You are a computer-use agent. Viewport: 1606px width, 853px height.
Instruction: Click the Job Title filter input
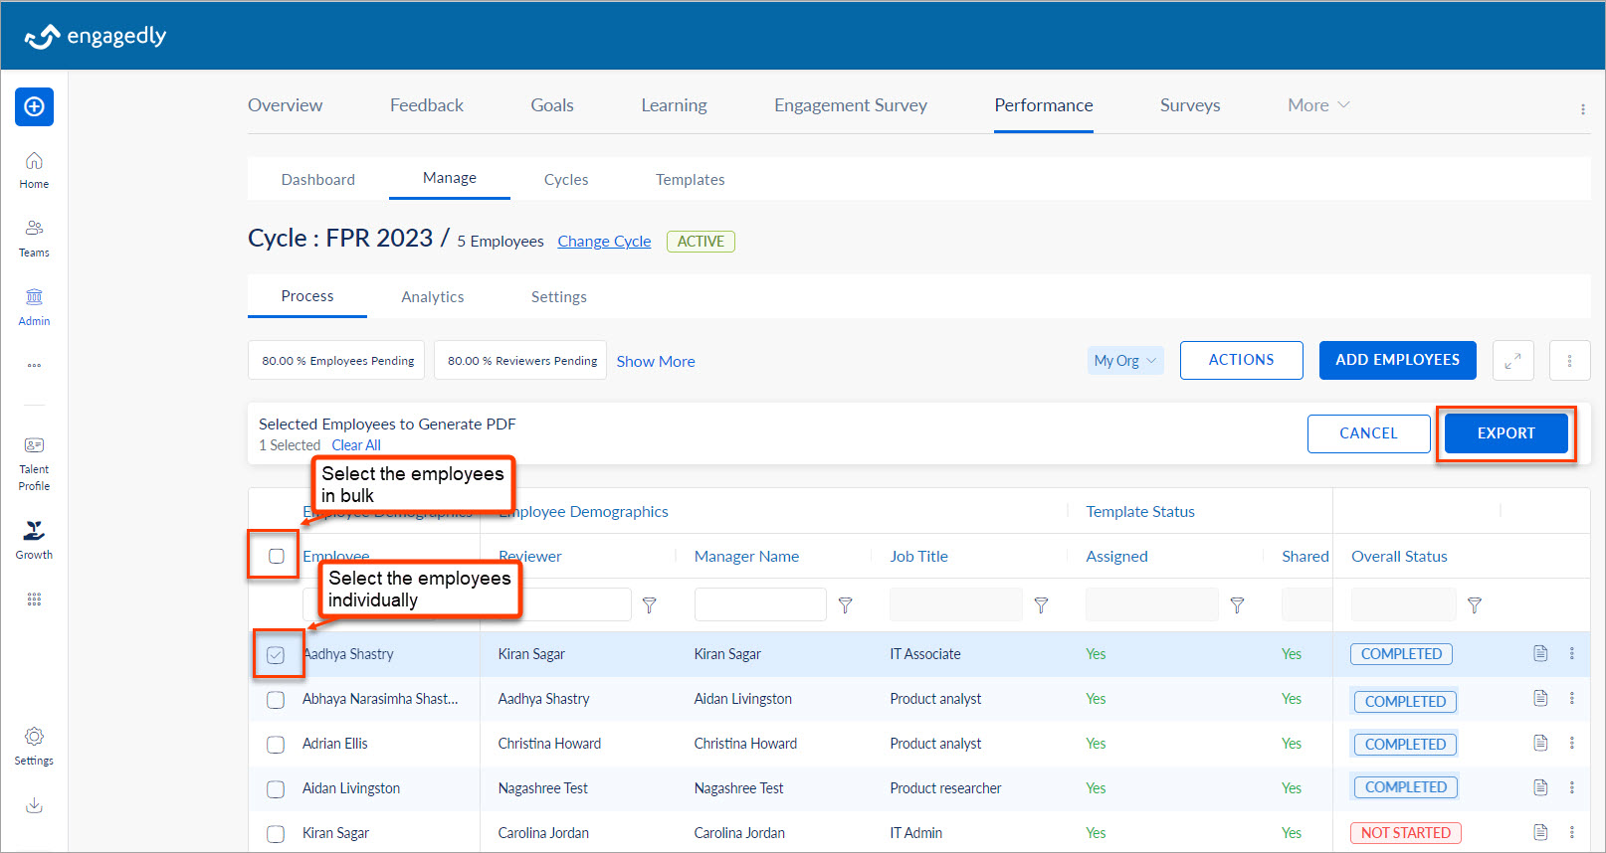pos(956,604)
